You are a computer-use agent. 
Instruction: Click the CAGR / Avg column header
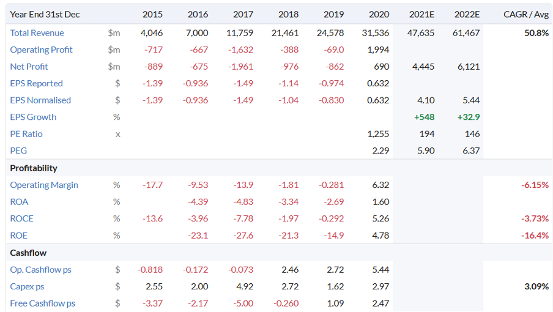point(526,14)
